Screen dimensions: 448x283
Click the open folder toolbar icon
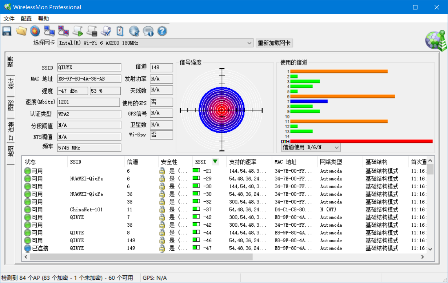[21, 31]
